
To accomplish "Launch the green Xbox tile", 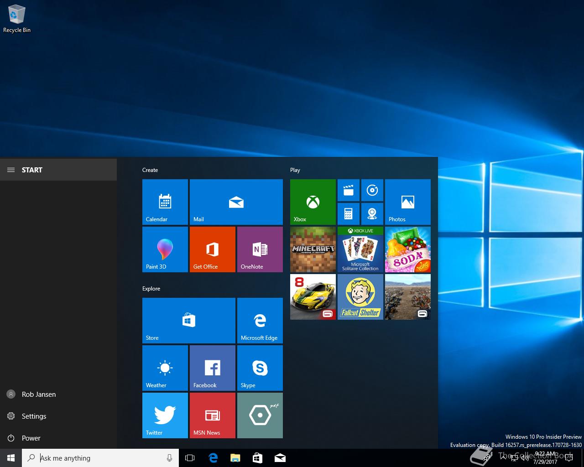I will point(313,202).
